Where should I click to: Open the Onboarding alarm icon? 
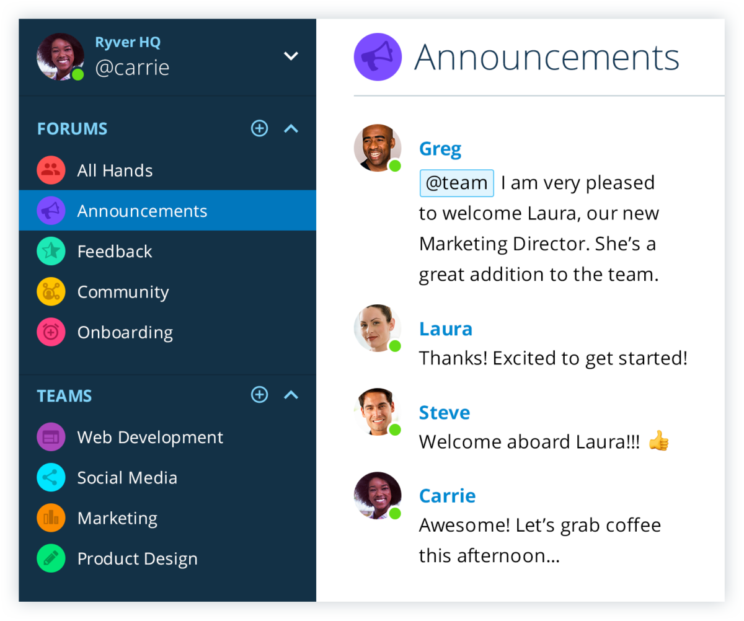[51, 332]
